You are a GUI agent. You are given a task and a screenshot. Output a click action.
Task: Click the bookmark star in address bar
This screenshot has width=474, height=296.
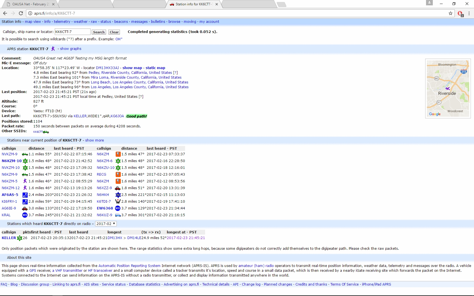coord(451,13)
